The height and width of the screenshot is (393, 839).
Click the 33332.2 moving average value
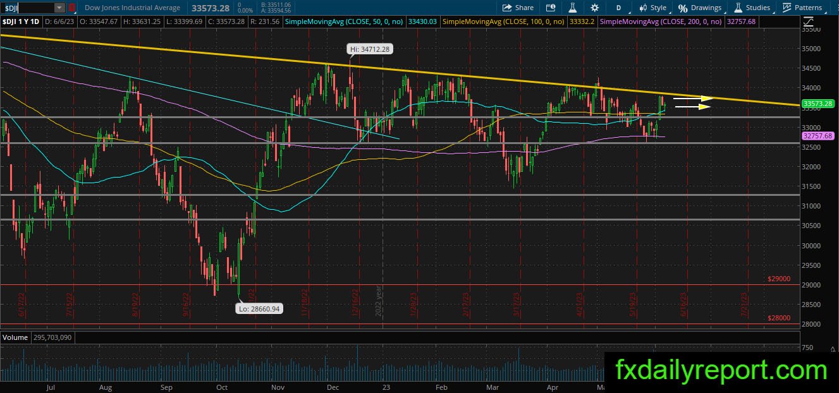(x=582, y=21)
